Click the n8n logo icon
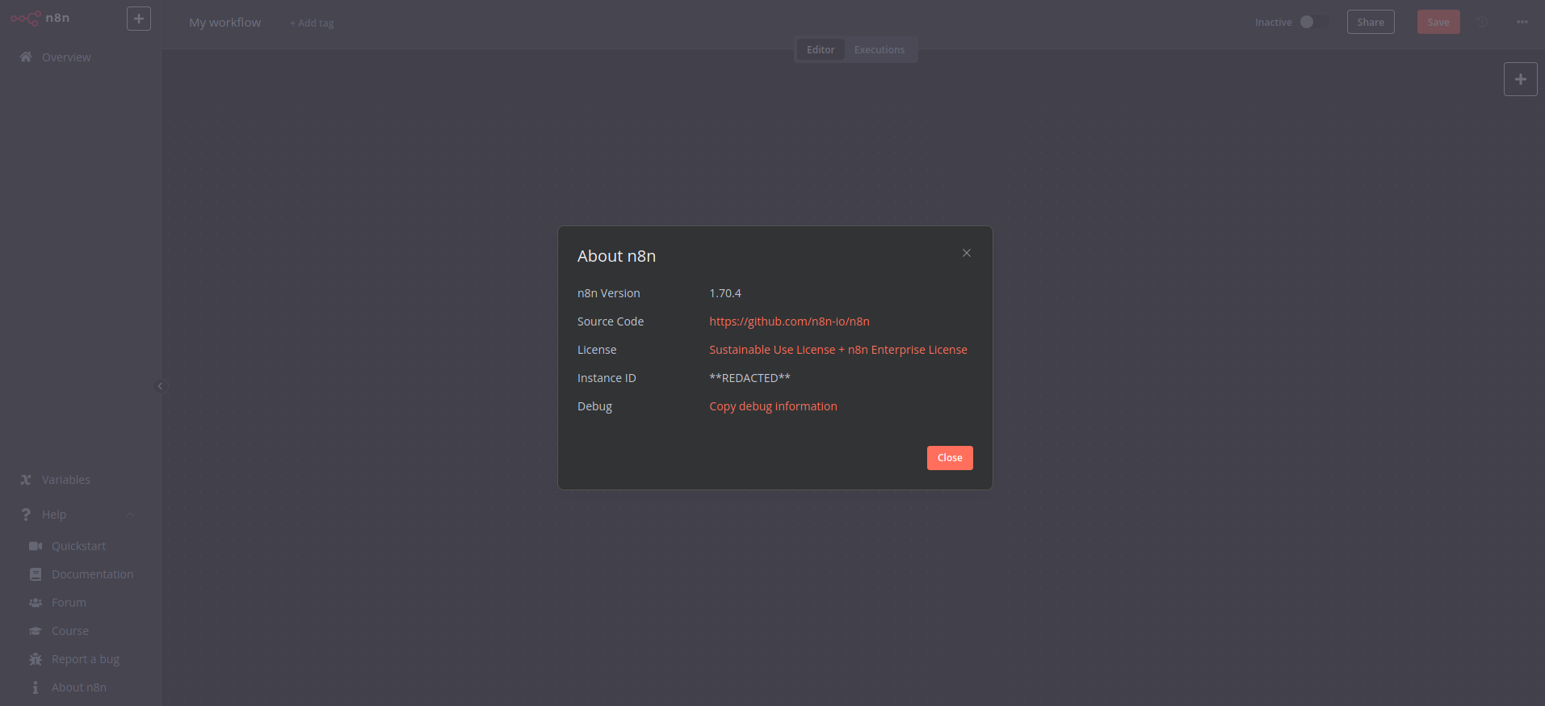This screenshot has width=1545, height=706. pos(25,18)
